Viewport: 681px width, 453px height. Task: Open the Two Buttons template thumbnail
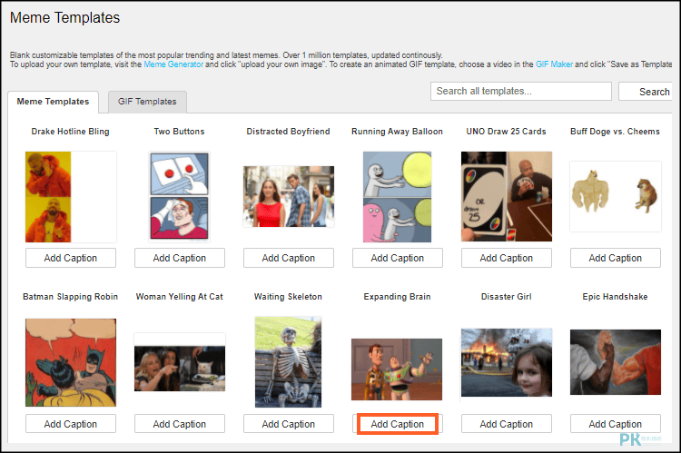click(180, 197)
